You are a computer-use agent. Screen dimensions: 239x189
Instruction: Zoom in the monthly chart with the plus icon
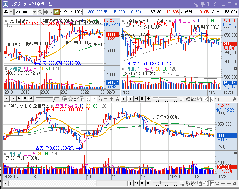tap(112, 99)
